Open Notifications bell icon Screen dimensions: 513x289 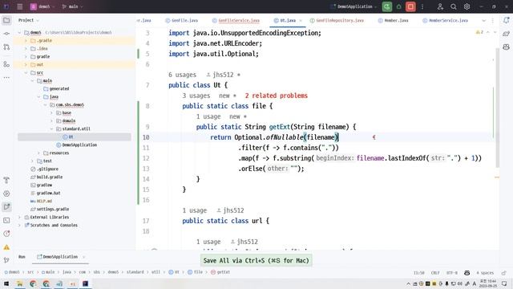(x=506, y=20)
